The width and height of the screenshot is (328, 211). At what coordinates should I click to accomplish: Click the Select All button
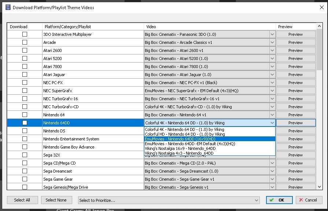click(x=22, y=200)
